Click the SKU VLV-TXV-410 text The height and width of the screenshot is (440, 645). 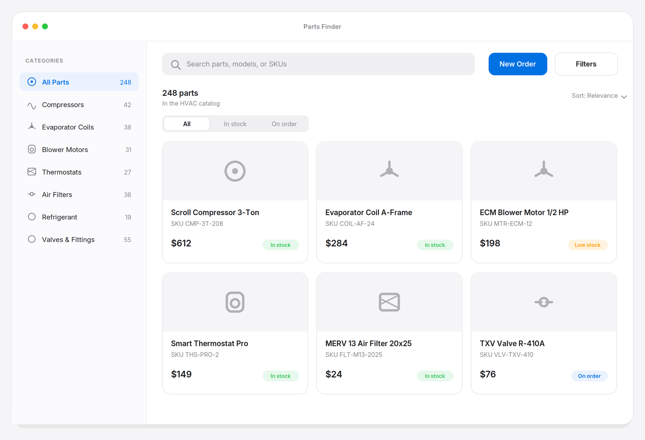click(x=507, y=354)
